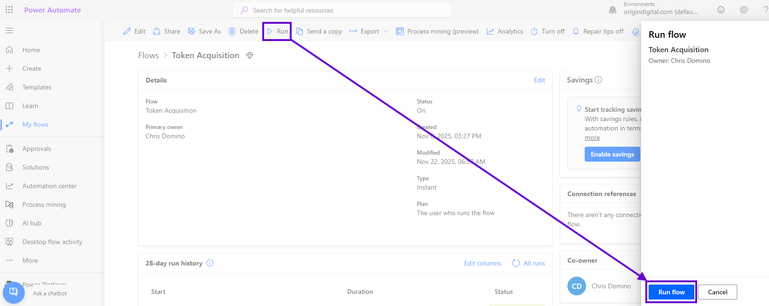Open the settings gear icon
Screen dimensions: 769x306
pyautogui.click(x=744, y=10)
